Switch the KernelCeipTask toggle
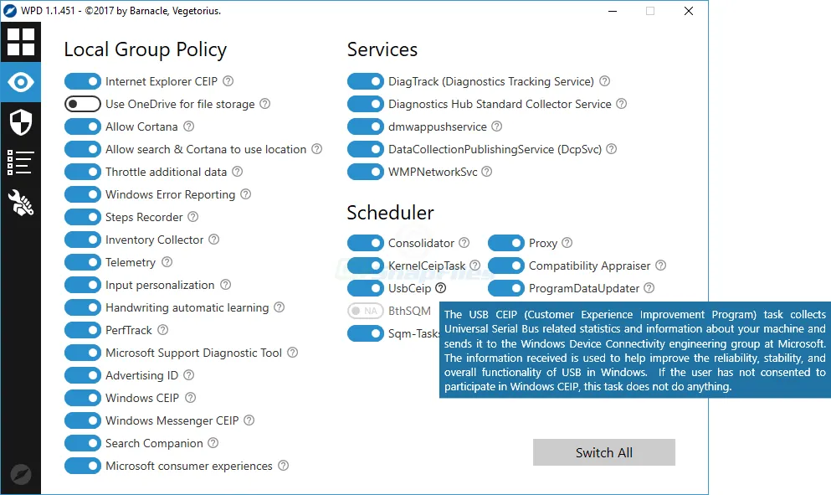This screenshot has height=495, width=831. click(366, 266)
